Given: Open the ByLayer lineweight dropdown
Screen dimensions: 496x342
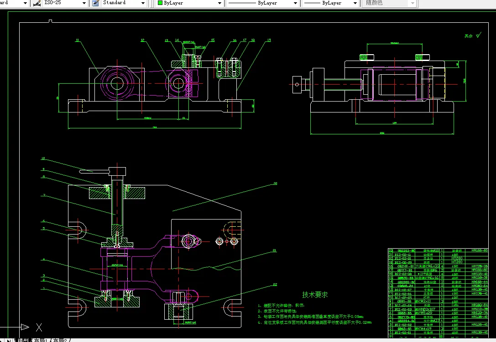Looking at the screenshot, I should pos(355,3).
